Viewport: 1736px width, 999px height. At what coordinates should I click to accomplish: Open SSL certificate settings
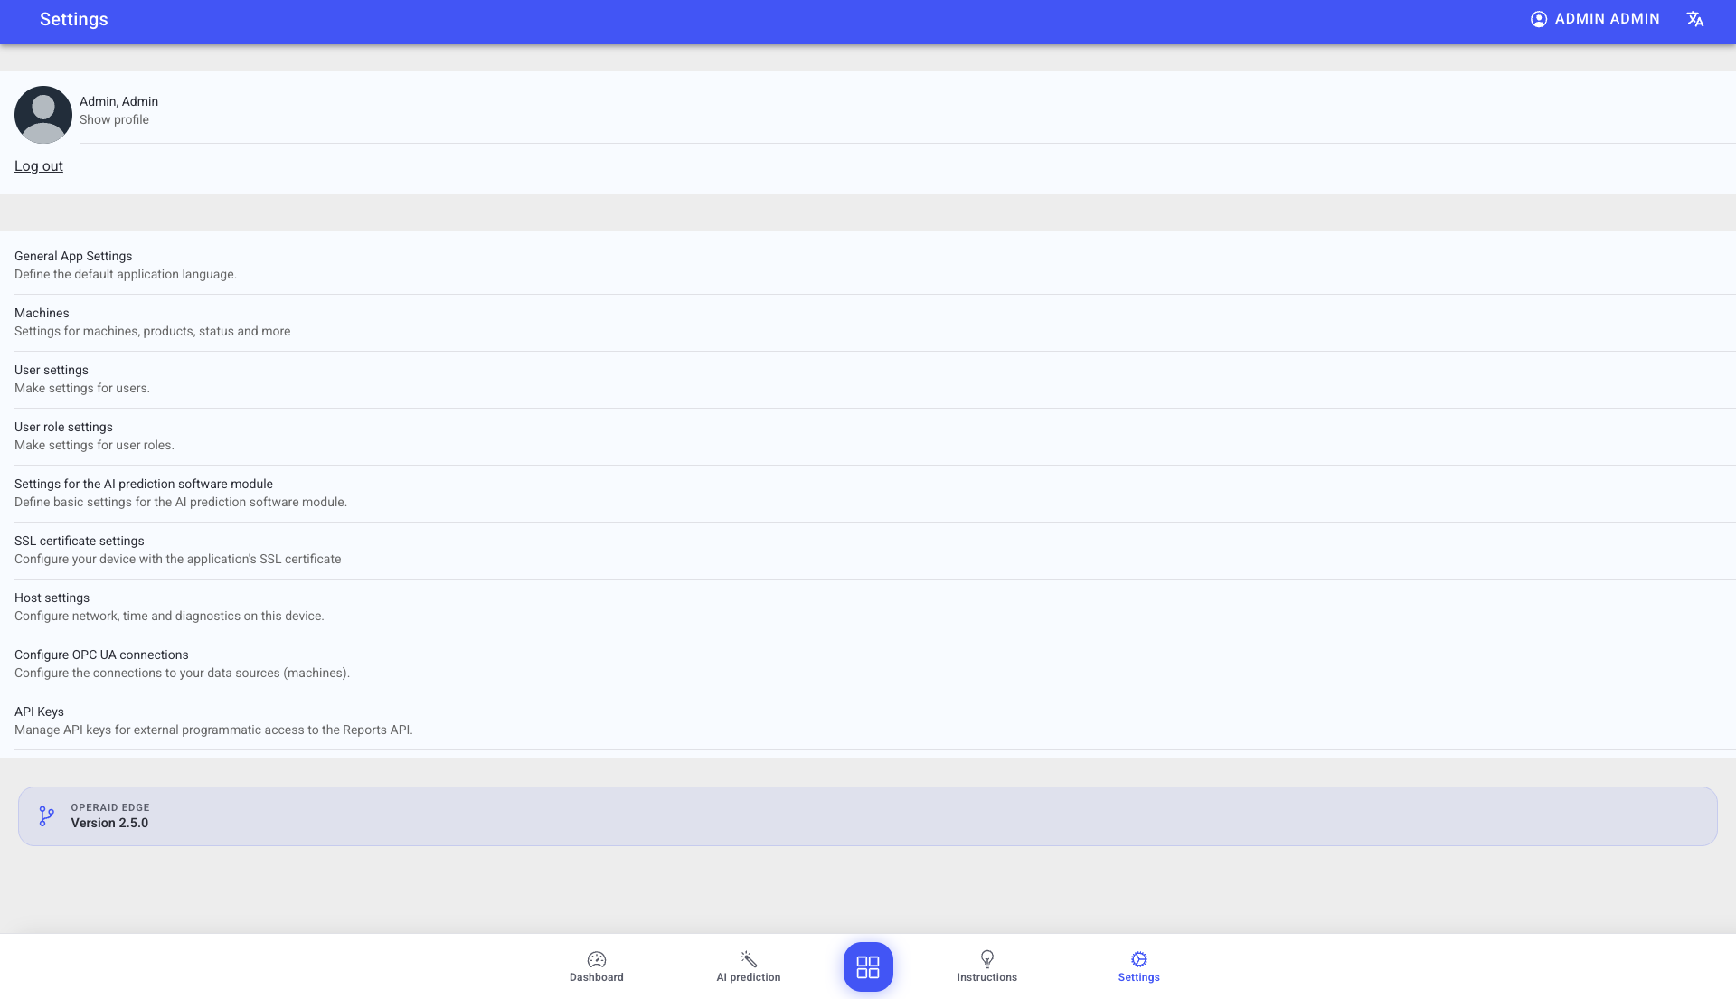click(868, 551)
